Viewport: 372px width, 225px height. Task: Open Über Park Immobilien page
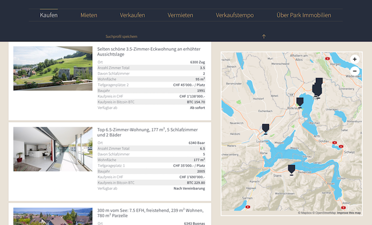pos(304,15)
